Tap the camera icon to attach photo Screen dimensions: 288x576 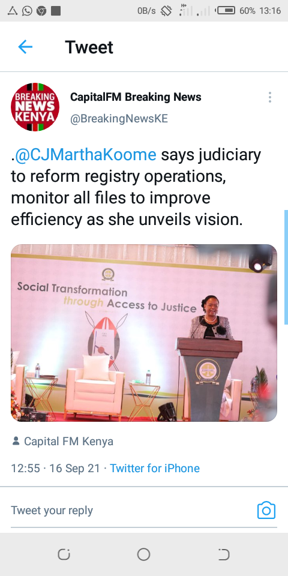pyautogui.click(x=266, y=510)
